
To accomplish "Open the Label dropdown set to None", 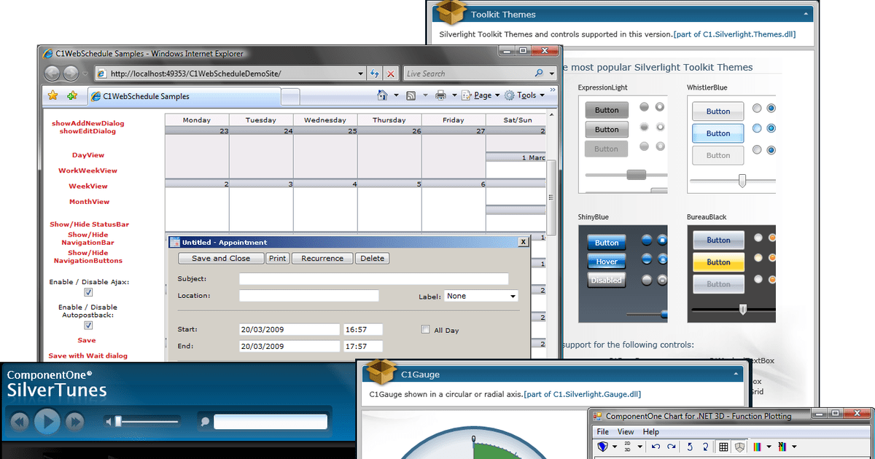I will [481, 296].
